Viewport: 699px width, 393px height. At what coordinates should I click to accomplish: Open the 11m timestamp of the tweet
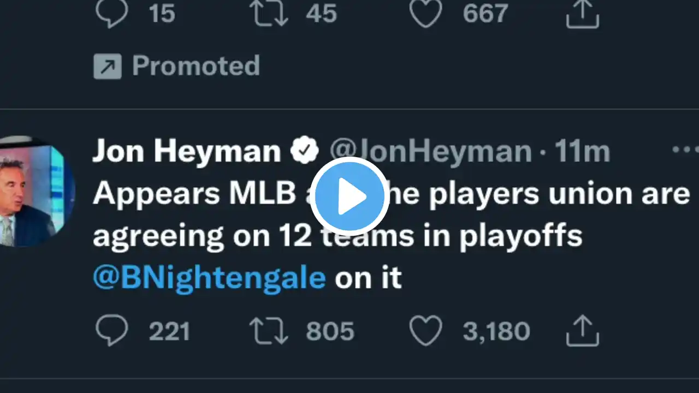pyautogui.click(x=582, y=151)
